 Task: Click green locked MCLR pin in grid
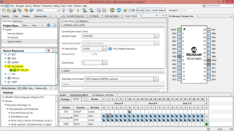206,124
